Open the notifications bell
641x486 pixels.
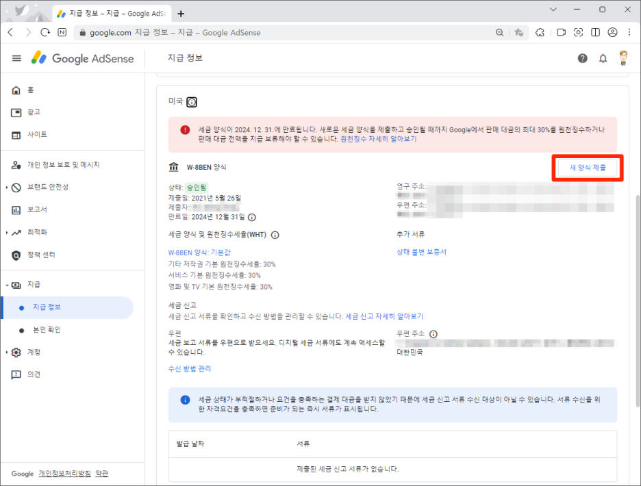[x=603, y=58]
